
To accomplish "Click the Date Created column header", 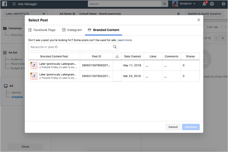I will pos(132,57).
